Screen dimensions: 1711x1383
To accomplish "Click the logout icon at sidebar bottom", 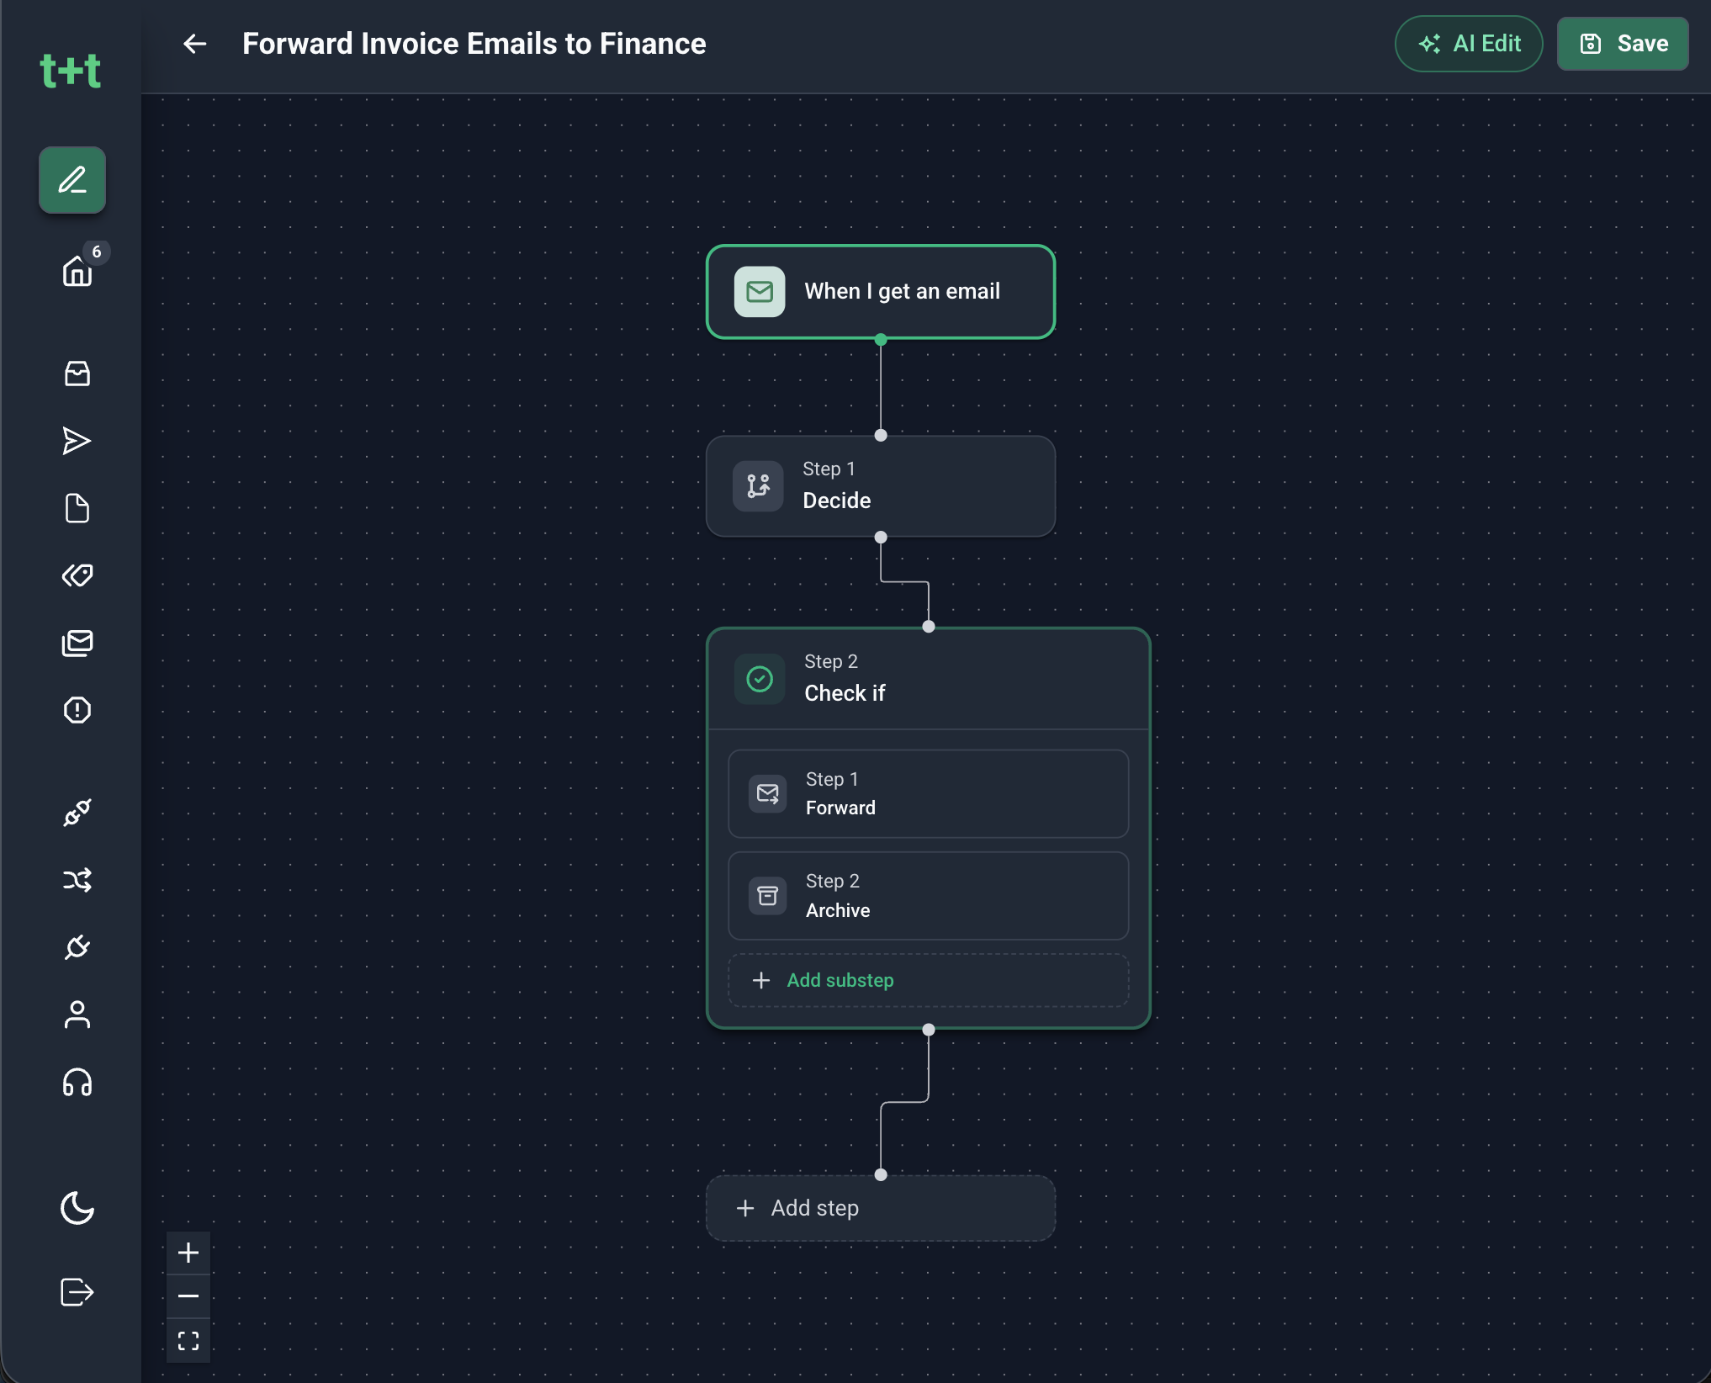I will (77, 1292).
